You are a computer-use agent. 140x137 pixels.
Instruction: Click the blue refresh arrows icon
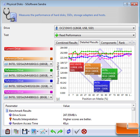coord(69,131)
